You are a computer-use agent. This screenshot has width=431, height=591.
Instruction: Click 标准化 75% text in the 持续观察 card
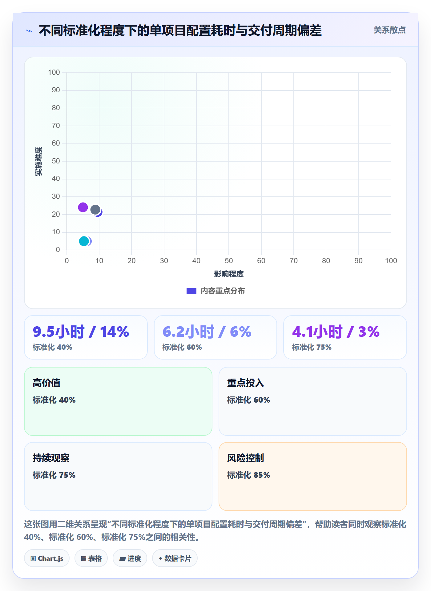click(54, 475)
